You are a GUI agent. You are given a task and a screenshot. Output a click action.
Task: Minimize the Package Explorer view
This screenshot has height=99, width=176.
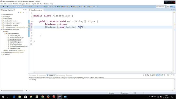pyautogui.click(x=24, y=10)
